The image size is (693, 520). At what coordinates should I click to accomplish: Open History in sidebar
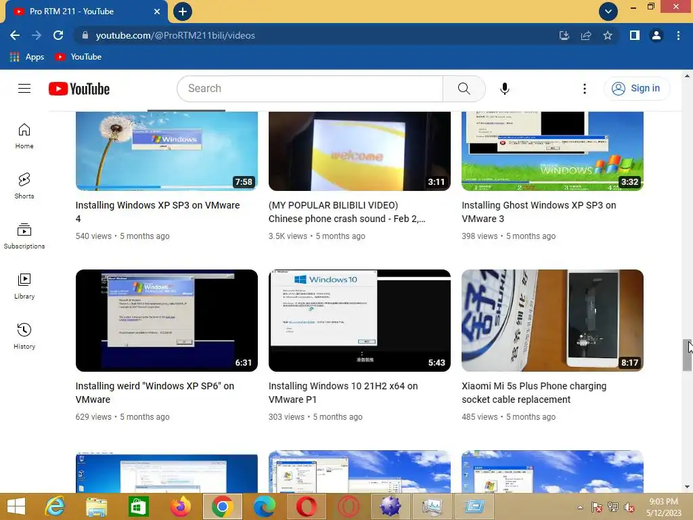pos(24,337)
